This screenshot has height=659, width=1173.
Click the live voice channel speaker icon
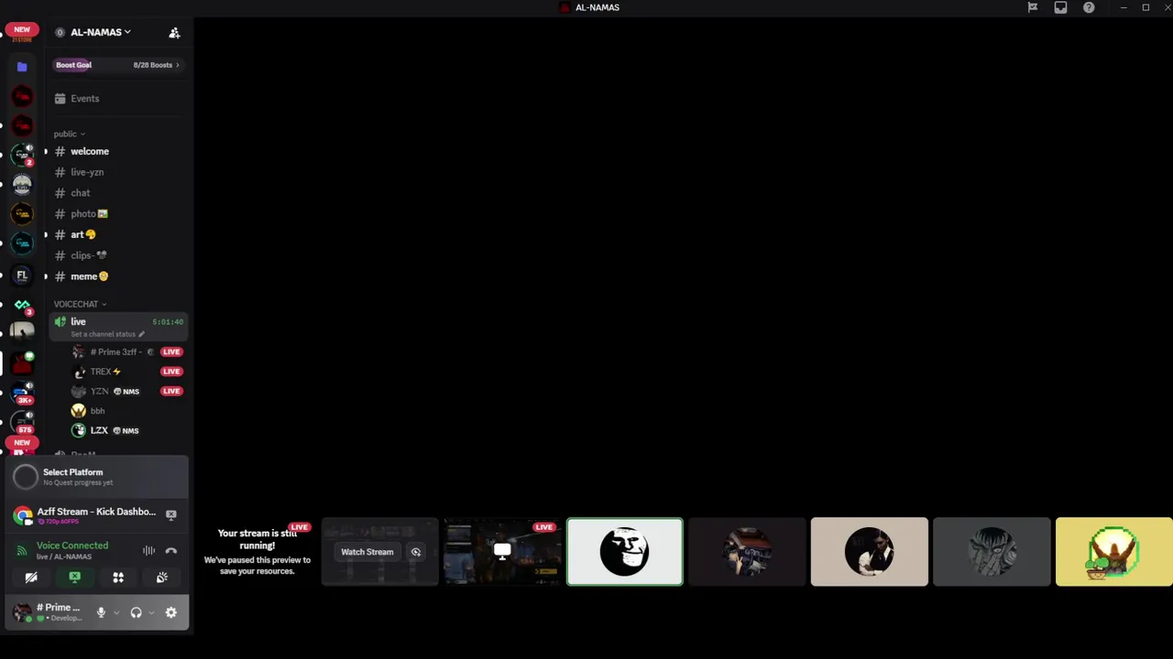pyautogui.click(x=60, y=322)
